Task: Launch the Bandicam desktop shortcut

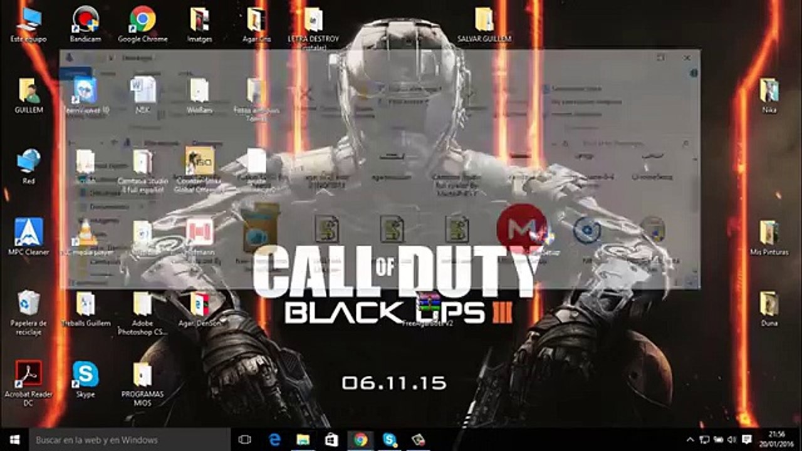Action: click(85, 25)
